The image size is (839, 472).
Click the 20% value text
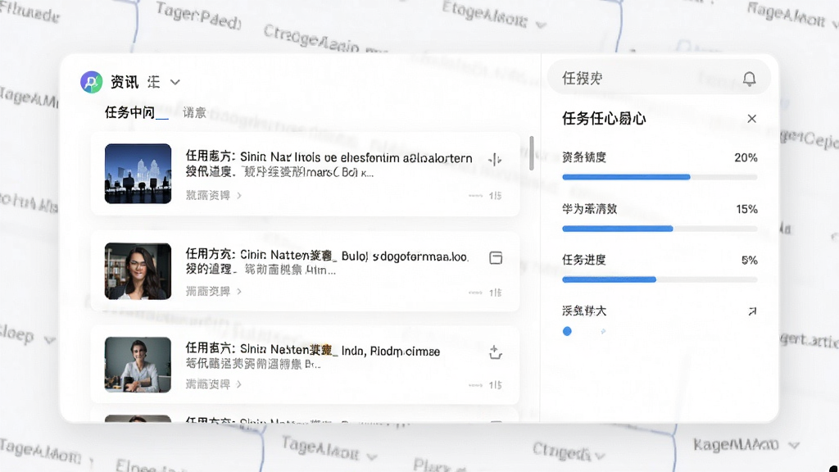pos(746,158)
